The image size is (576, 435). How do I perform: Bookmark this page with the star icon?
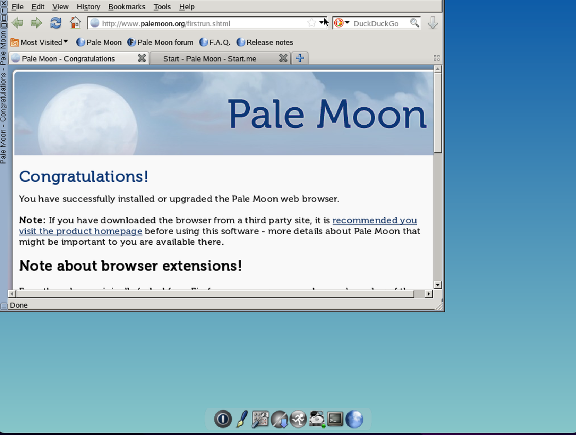click(x=312, y=23)
